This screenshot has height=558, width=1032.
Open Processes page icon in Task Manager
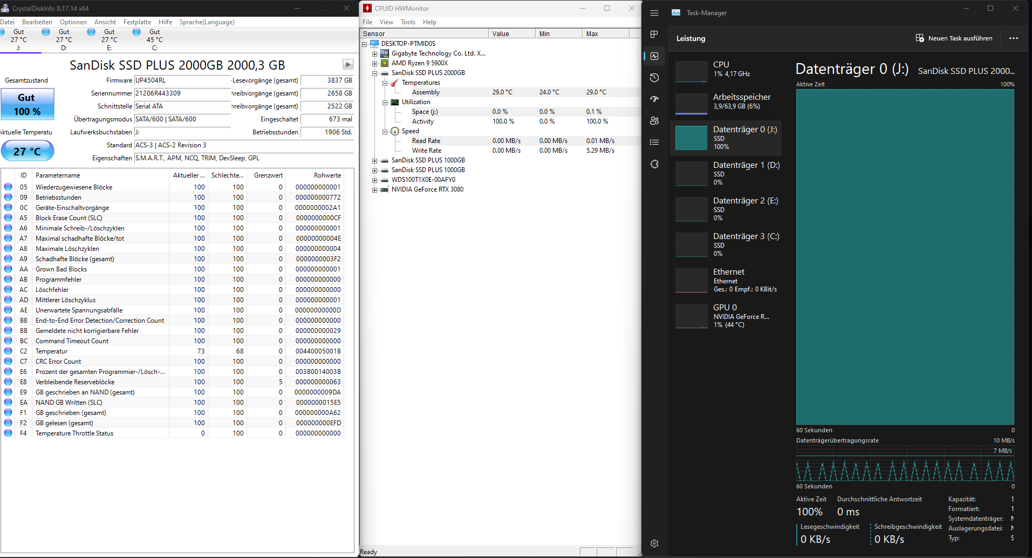[654, 35]
